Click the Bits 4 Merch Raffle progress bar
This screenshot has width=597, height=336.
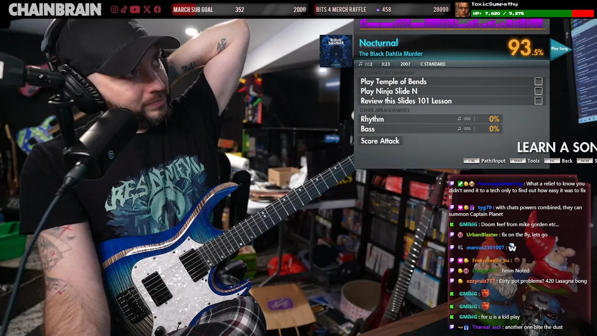coord(382,9)
